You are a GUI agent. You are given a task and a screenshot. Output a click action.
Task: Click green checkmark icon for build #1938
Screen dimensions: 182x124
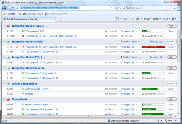[x=23, y=51]
